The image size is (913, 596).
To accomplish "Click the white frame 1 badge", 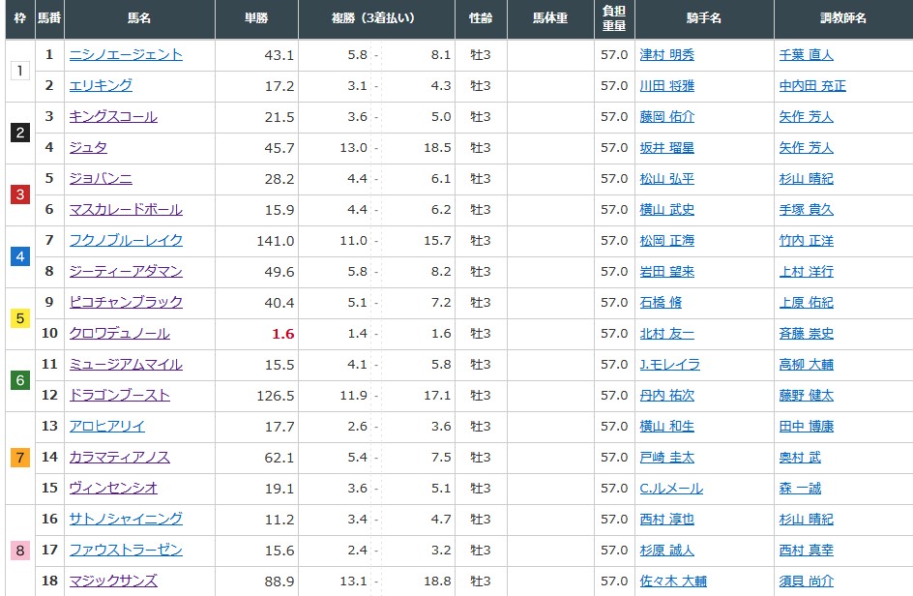I will click(20, 71).
